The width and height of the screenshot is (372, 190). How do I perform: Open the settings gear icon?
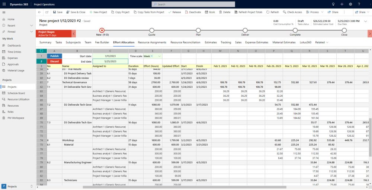click(350, 4)
